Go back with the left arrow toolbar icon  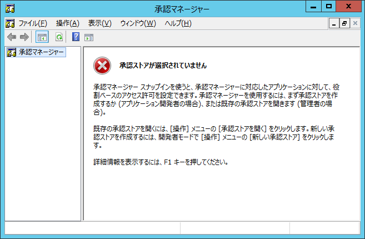pyautogui.click(x=12, y=37)
